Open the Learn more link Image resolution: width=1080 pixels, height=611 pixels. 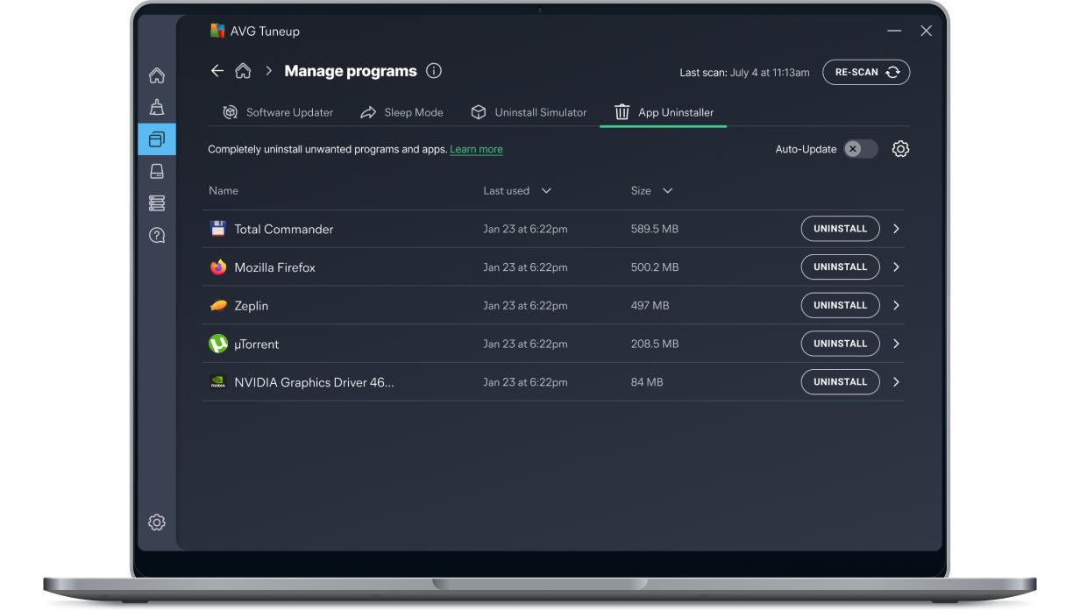coord(476,149)
